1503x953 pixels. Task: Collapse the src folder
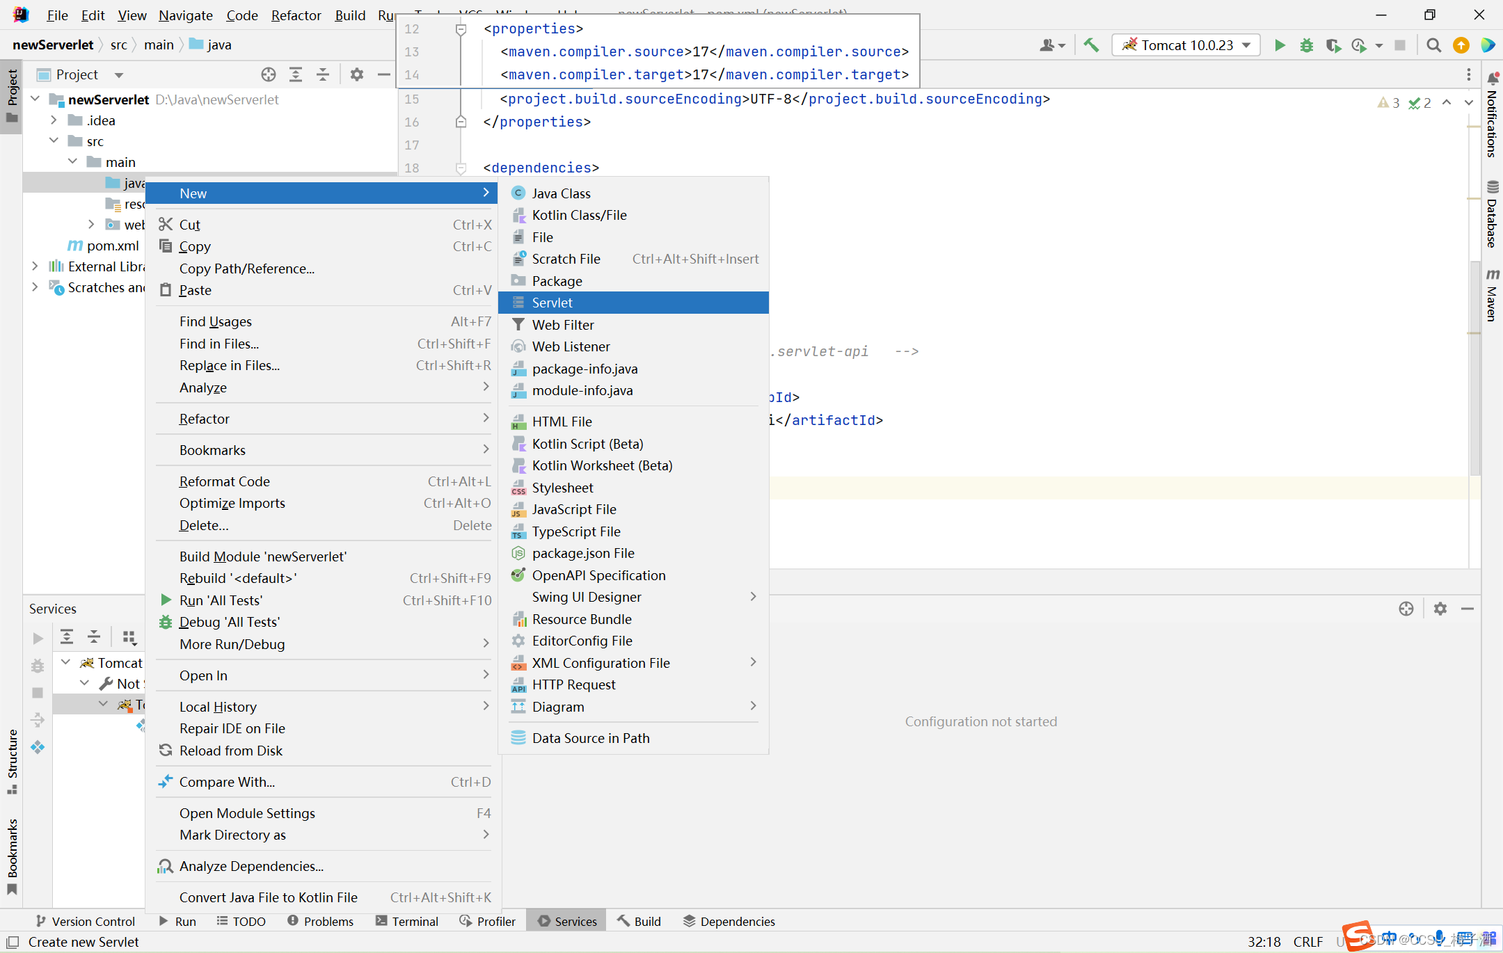pyautogui.click(x=54, y=141)
